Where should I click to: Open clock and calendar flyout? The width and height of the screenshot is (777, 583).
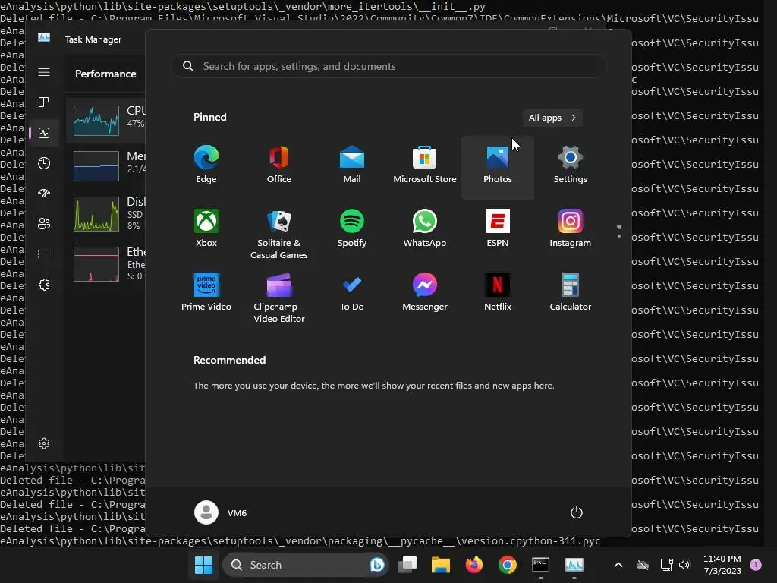tap(722, 565)
